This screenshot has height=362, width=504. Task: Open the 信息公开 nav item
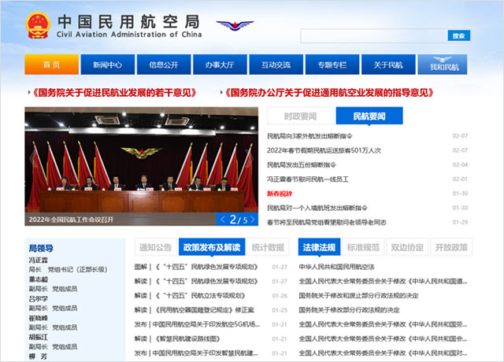[164, 65]
